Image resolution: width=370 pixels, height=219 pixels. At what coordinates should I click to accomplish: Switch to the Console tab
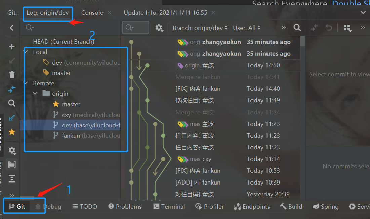[x=92, y=13]
